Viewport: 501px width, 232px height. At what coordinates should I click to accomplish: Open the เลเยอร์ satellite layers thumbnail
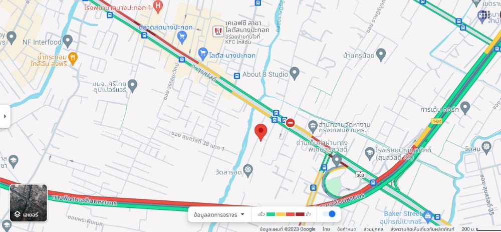(29, 203)
